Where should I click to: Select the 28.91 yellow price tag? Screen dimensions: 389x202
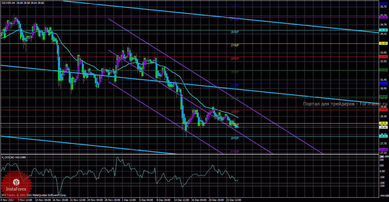[x=383, y=123]
